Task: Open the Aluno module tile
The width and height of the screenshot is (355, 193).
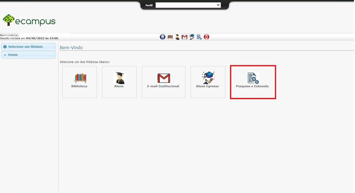Action: [119, 82]
